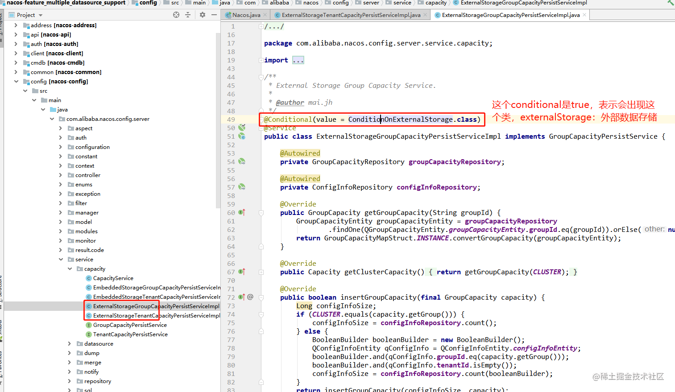Expand the folded import section
The width and height of the screenshot is (675, 392).
[261, 60]
